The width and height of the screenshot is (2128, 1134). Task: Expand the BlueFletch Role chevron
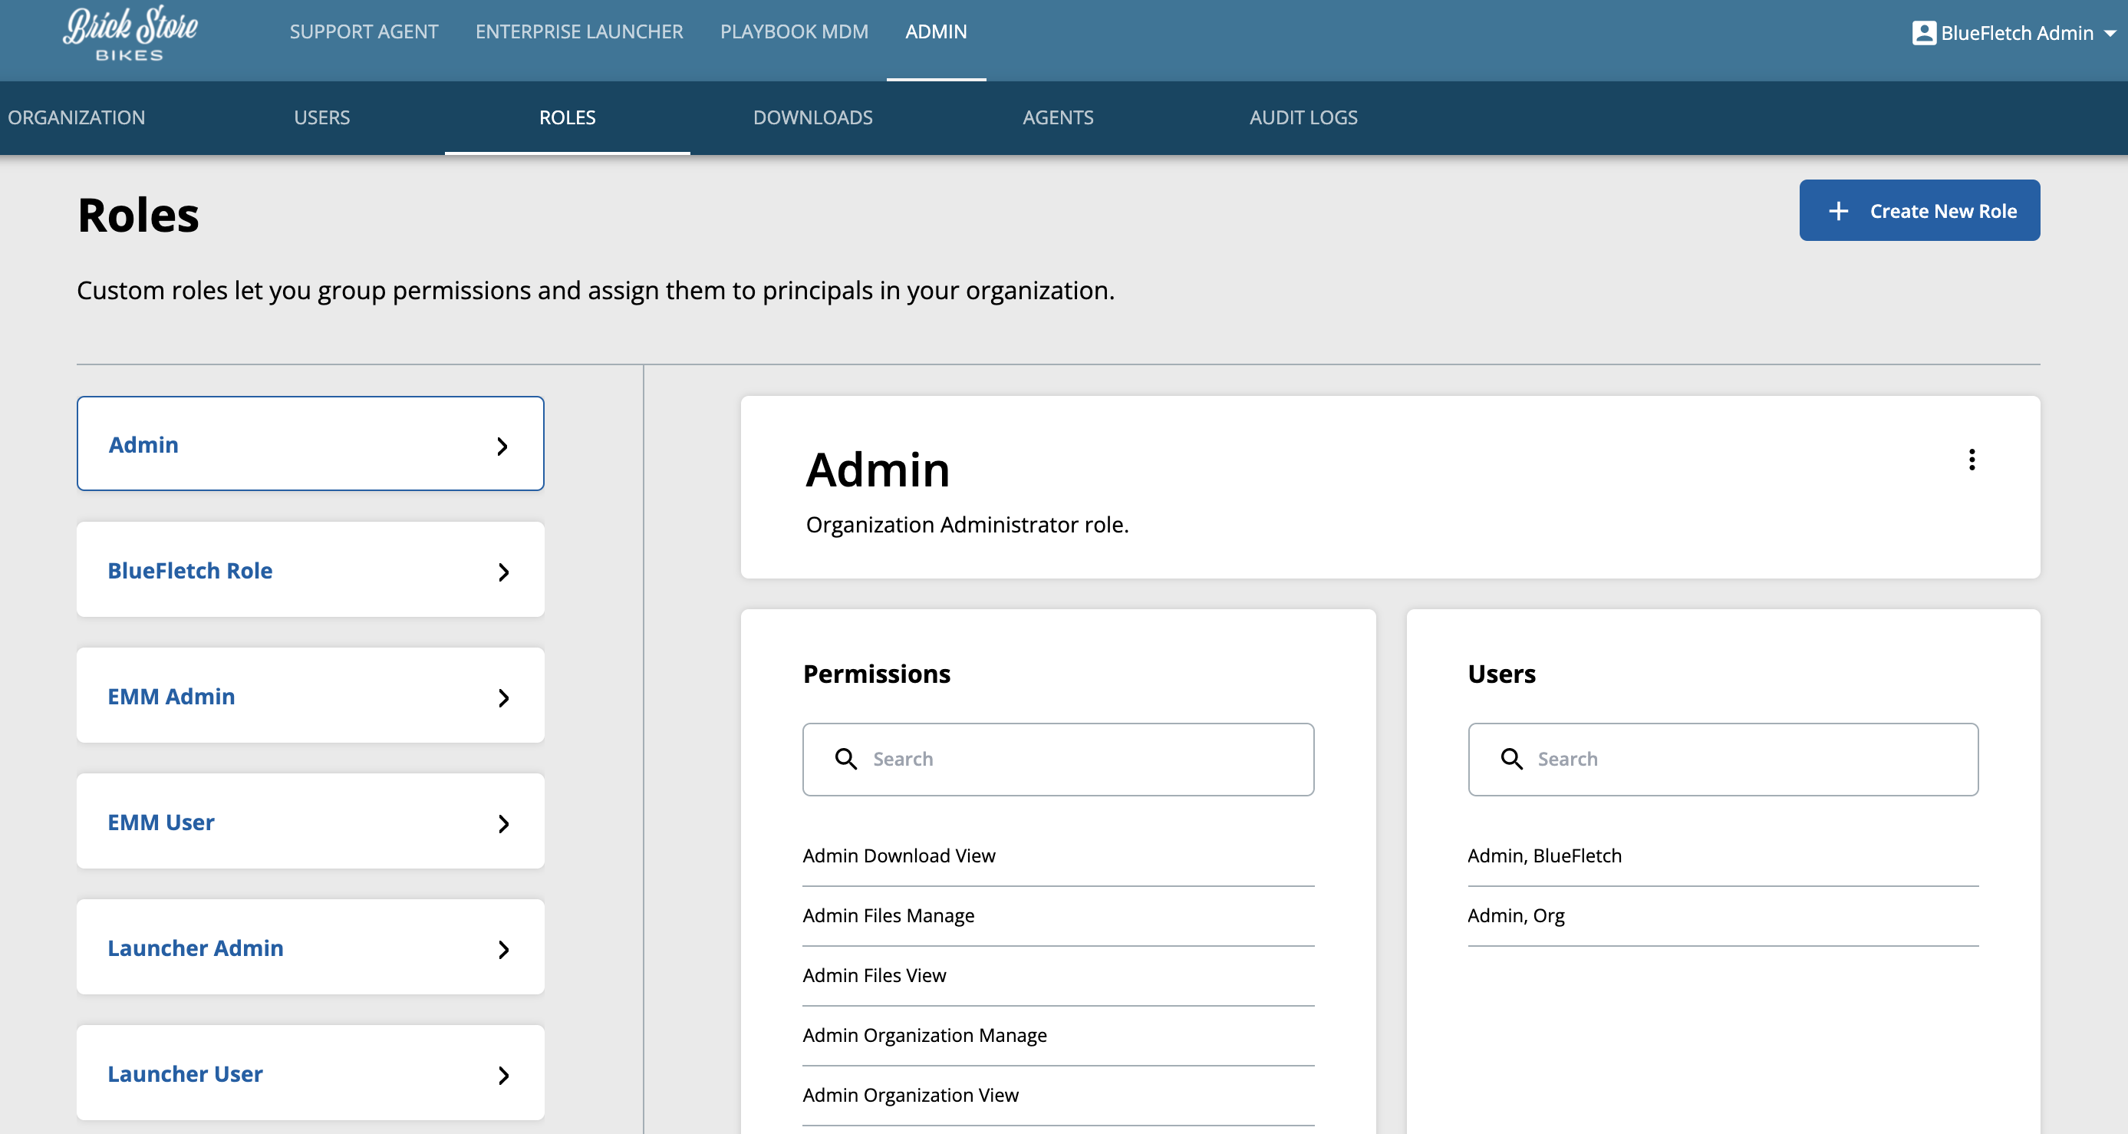point(503,572)
